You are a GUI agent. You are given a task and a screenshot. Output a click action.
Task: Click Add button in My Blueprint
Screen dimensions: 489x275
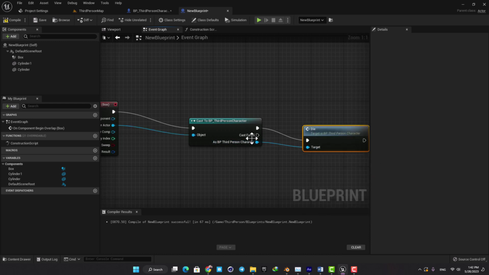(11, 106)
